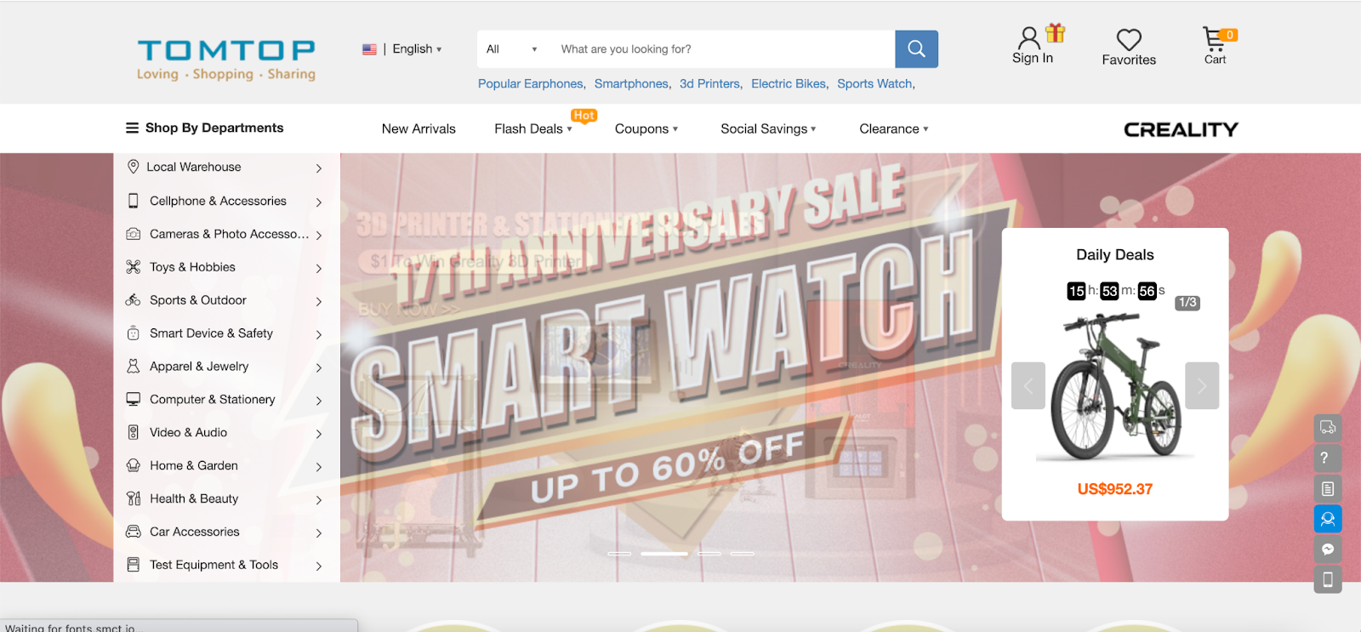The image size is (1361, 632).
Task: Click the Car Accessories car icon
Action: point(134,532)
